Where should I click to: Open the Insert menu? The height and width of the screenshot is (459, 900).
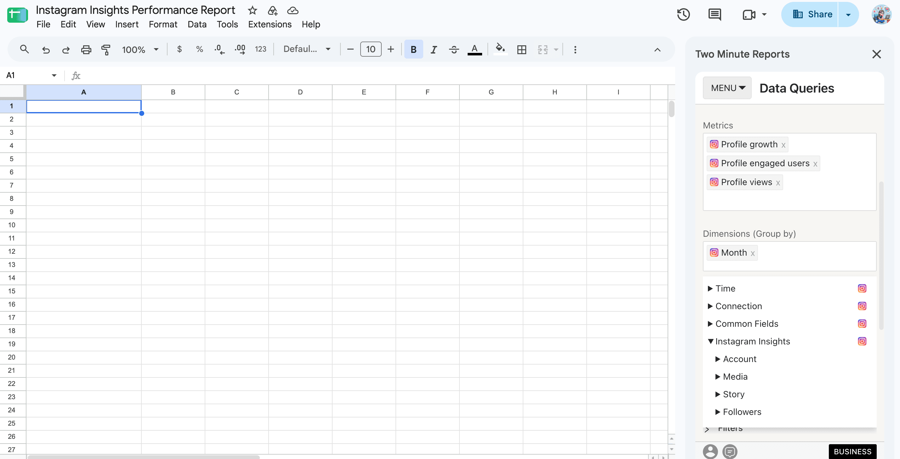[x=127, y=25]
